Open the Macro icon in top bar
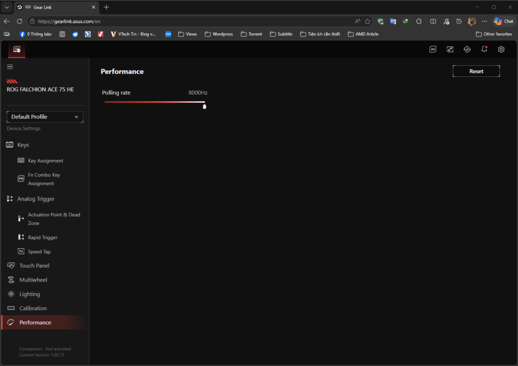Screen dimensions: 518x366 433,49
